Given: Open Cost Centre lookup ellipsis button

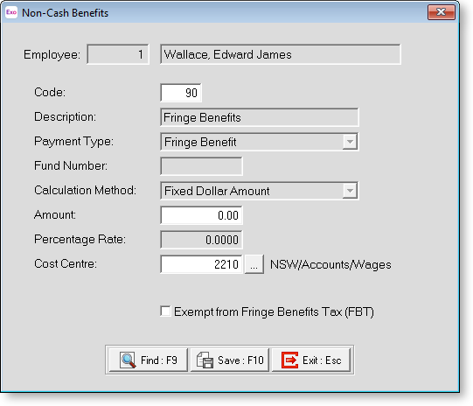Looking at the screenshot, I should click(254, 264).
